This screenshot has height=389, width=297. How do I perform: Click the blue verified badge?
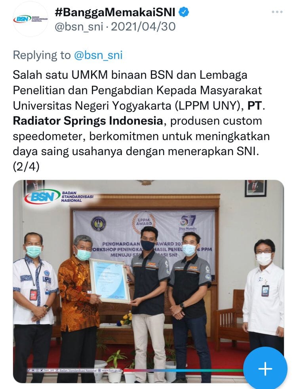coord(184,12)
